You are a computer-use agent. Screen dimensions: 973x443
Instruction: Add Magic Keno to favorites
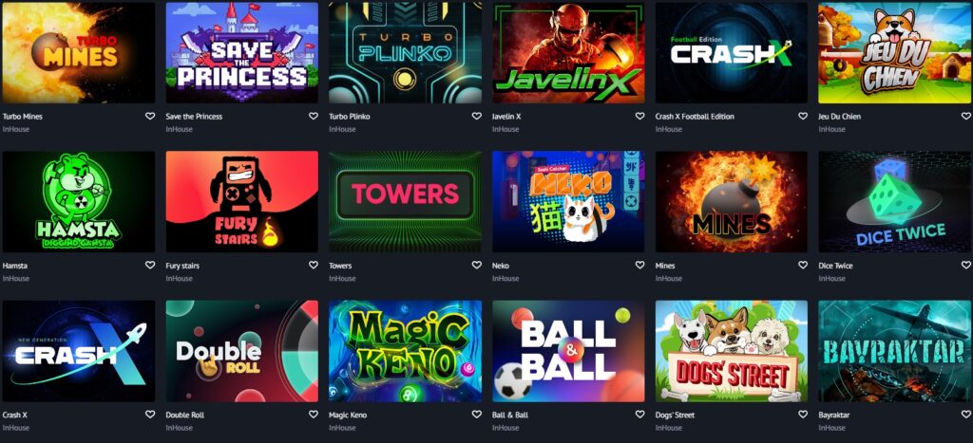(476, 415)
